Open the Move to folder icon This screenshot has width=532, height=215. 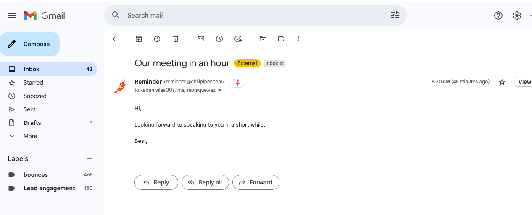coord(263,39)
